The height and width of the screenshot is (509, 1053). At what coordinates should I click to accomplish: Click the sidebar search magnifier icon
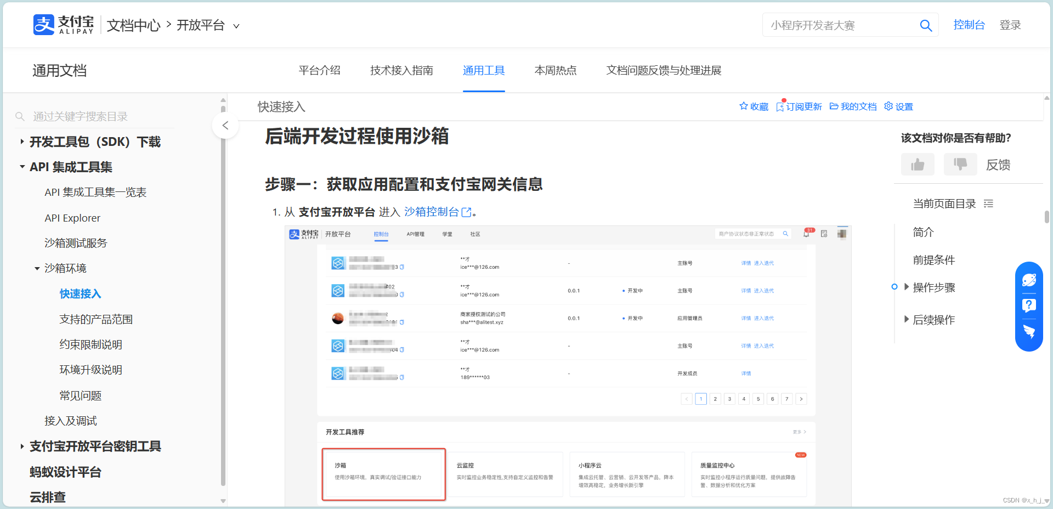20,116
